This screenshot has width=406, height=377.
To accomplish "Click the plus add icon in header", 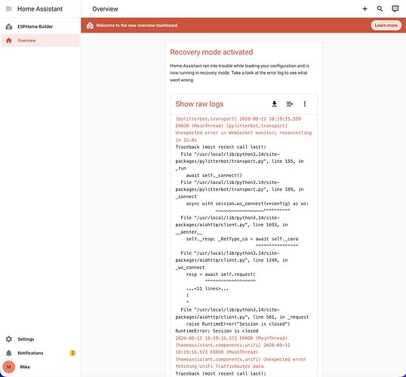I will (364, 9).
